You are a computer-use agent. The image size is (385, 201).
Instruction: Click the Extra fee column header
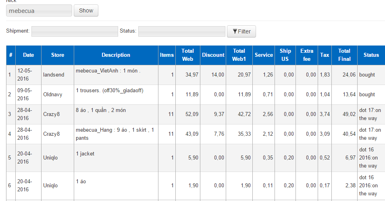[307, 55]
